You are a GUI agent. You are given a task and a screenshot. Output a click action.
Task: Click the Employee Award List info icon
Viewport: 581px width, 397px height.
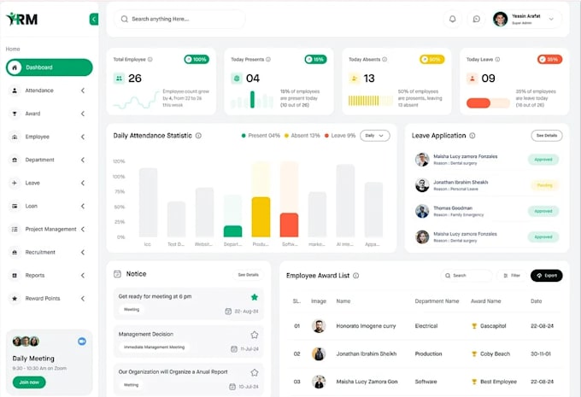point(356,276)
